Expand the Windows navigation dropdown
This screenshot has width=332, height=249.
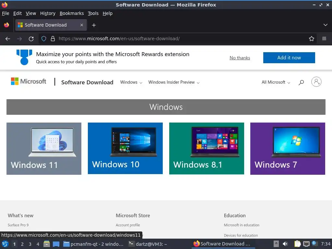pyautogui.click(x=131, y=82)
